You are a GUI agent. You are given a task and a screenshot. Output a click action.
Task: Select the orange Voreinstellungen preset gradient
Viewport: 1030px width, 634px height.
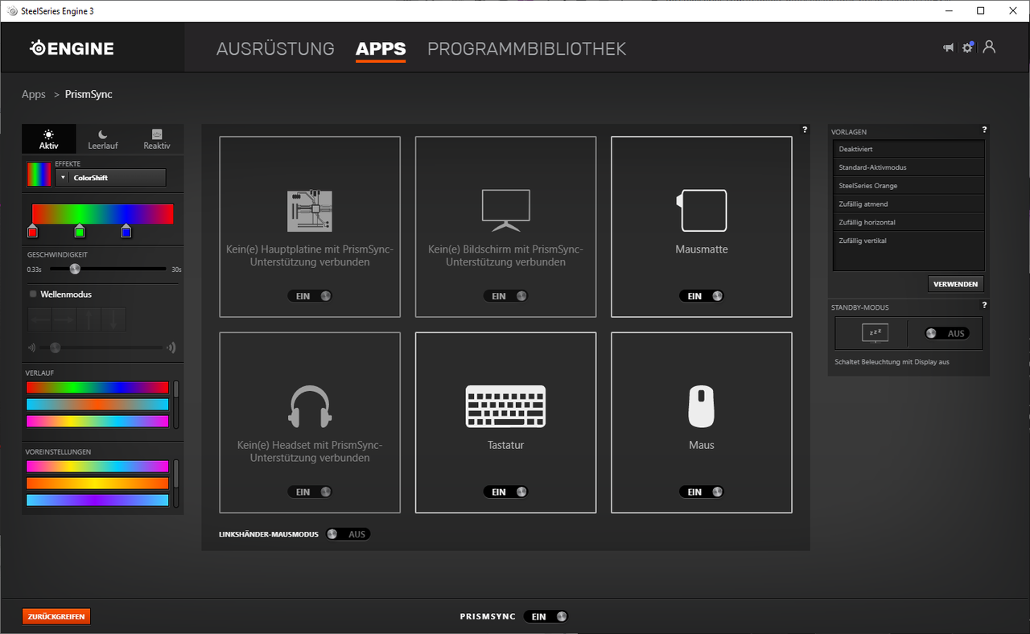click(97, 483)
